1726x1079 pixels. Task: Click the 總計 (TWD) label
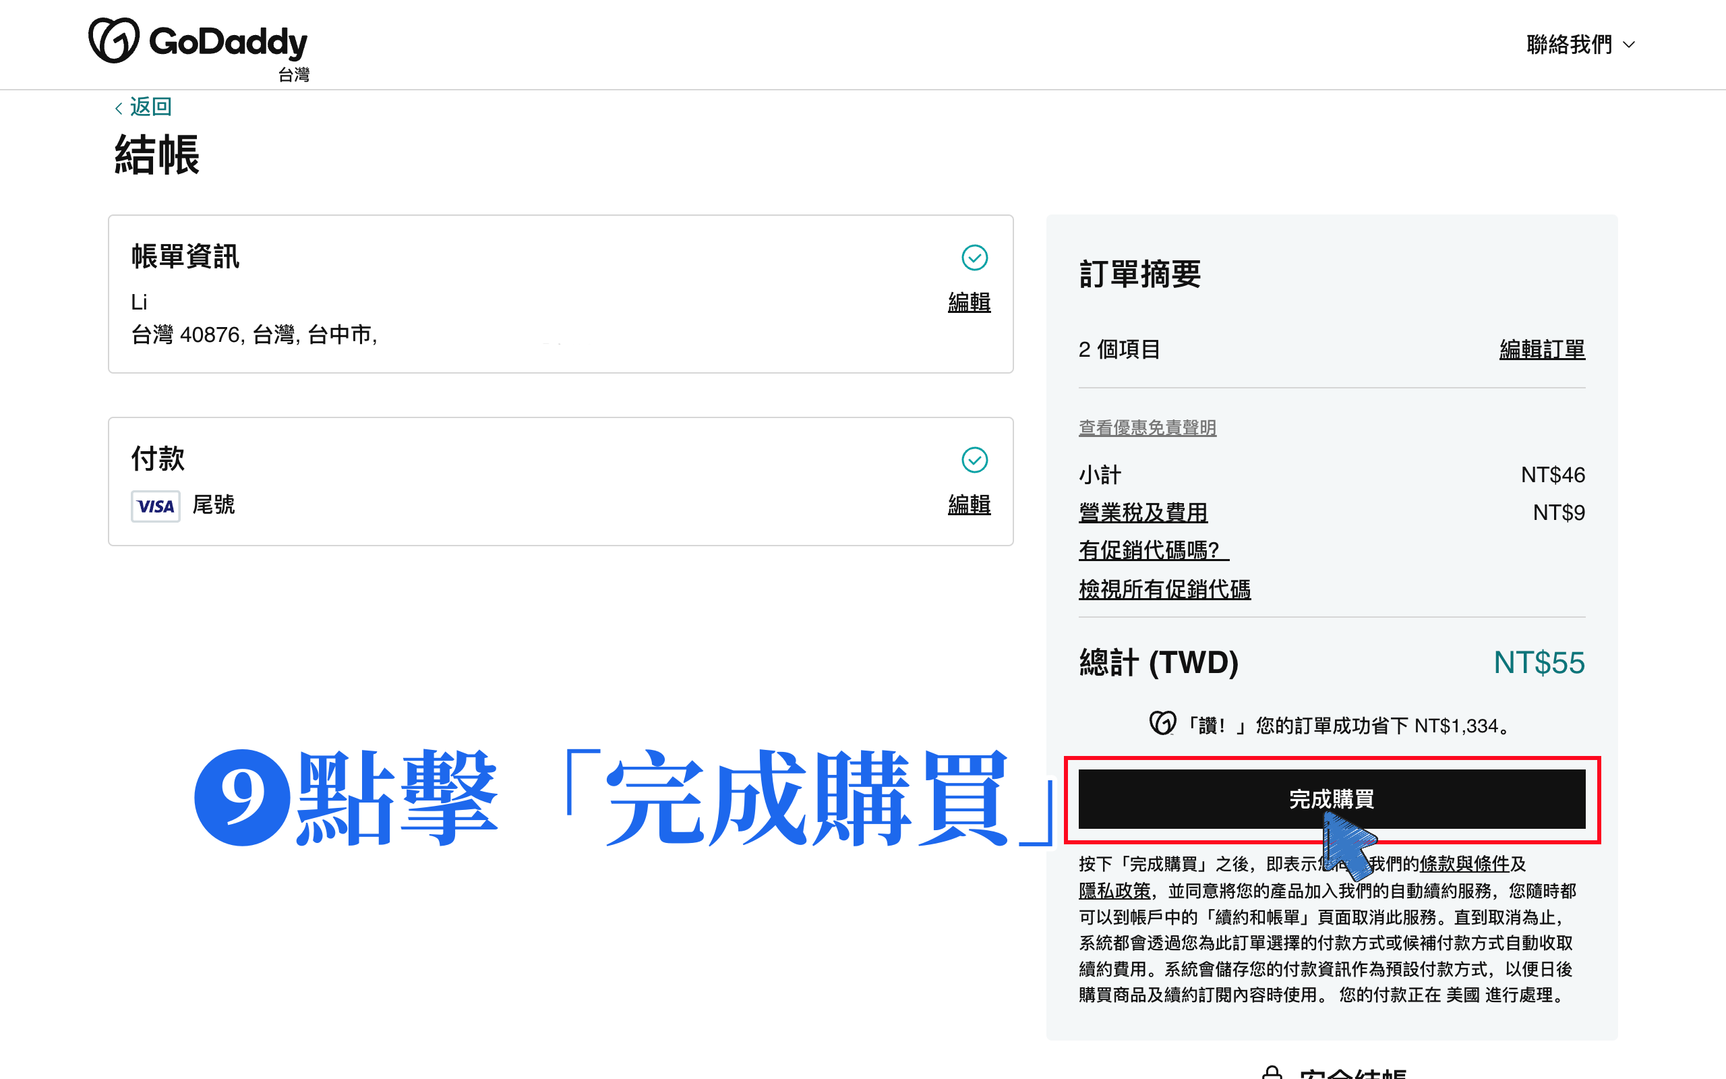click(1158, 663)
